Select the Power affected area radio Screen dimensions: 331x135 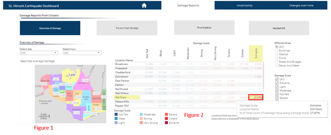(277, 58)
